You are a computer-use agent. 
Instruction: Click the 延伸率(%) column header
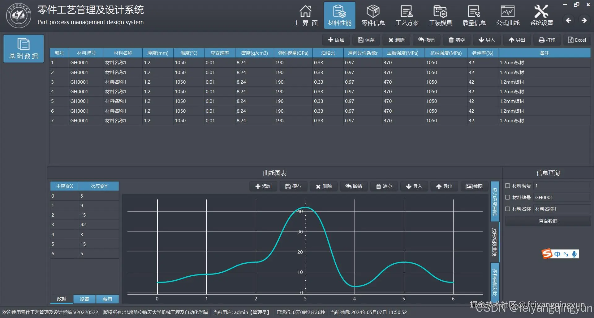[483, 53]
